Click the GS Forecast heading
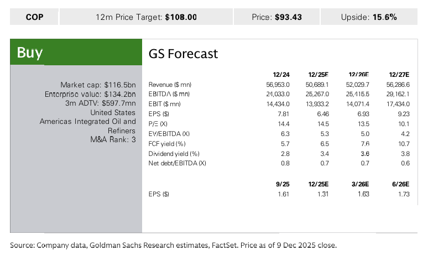This screenshot has width=428, height=255. coord(184,54)
